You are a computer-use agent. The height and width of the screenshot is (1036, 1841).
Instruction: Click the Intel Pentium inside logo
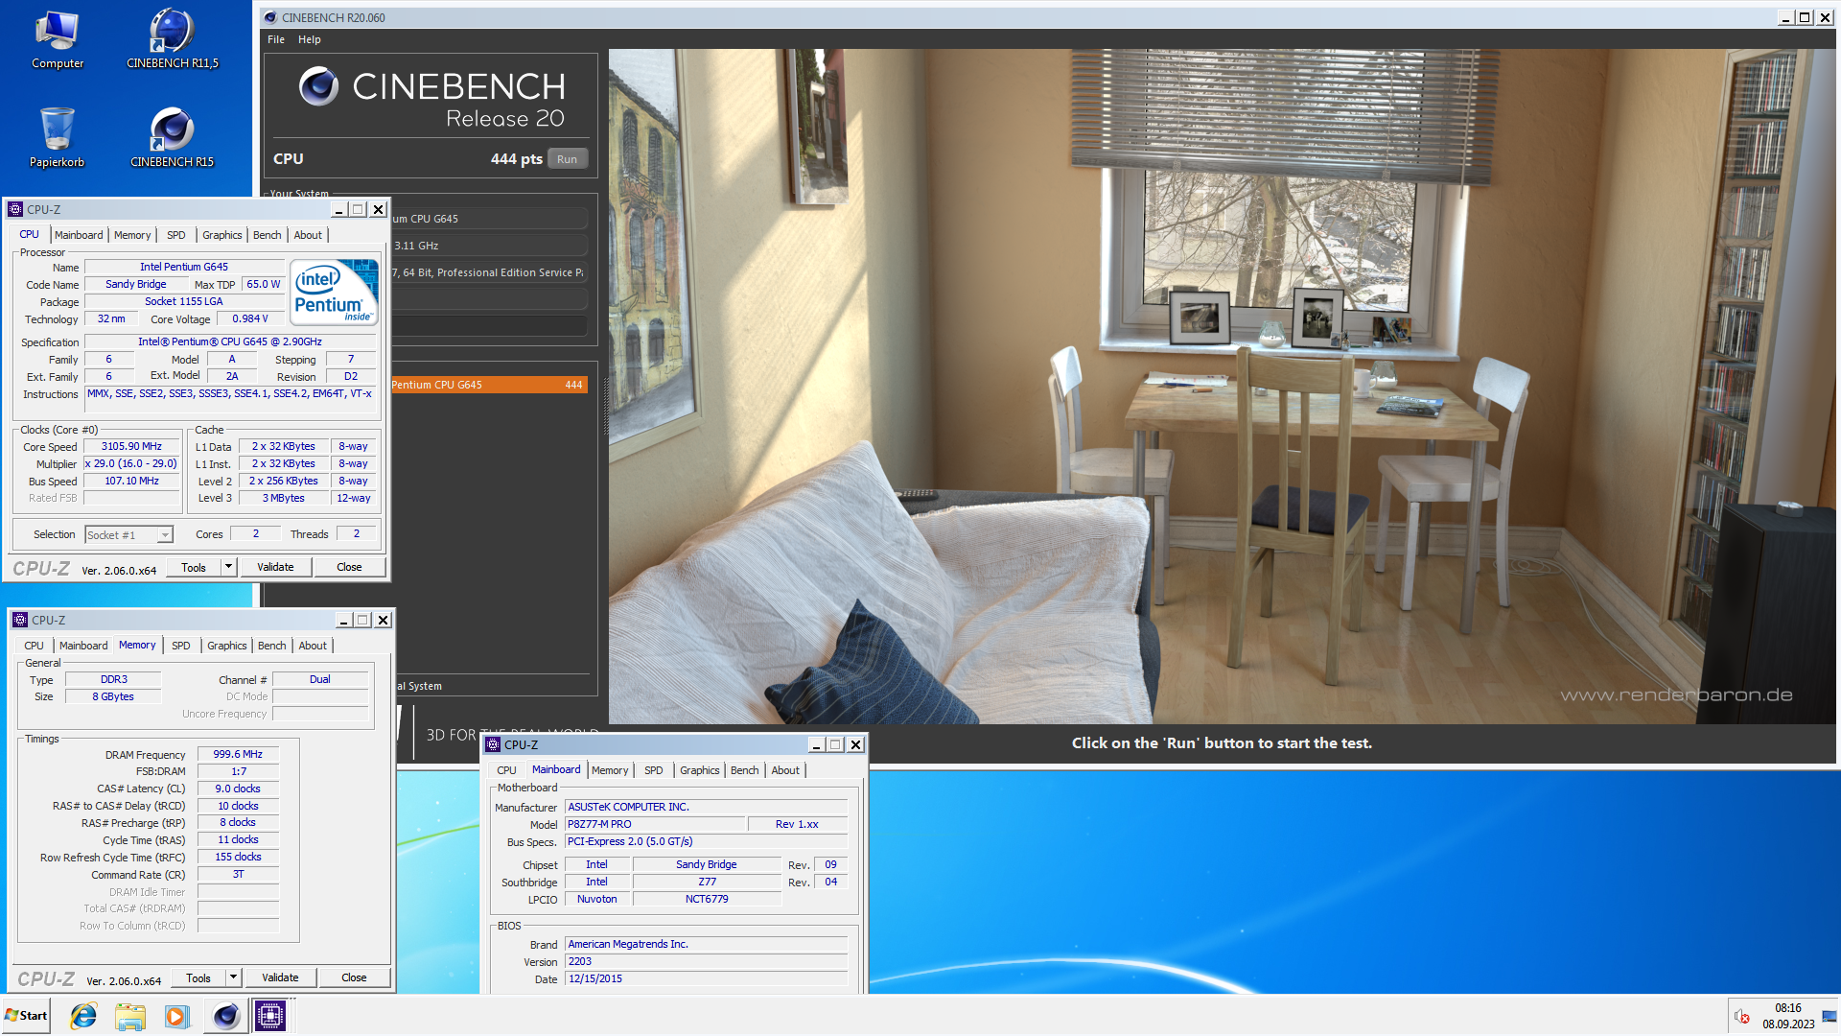tap(334, 293)
